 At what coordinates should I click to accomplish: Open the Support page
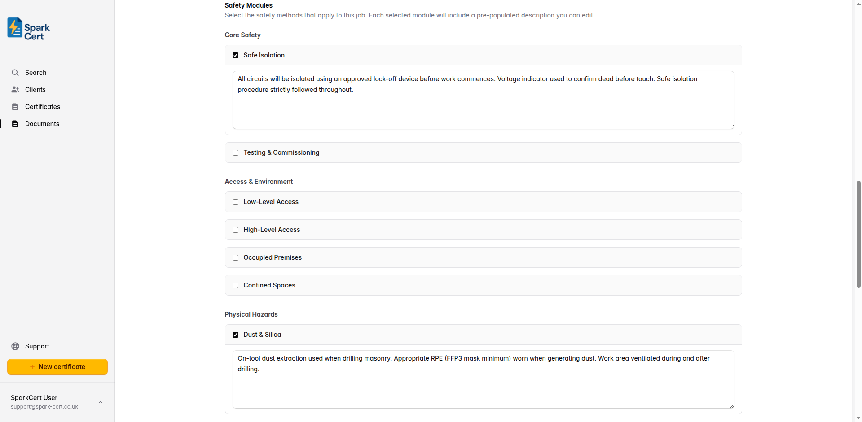(x=38, y=346)
